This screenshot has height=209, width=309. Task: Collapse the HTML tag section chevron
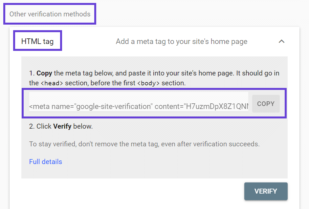(282, 41)
